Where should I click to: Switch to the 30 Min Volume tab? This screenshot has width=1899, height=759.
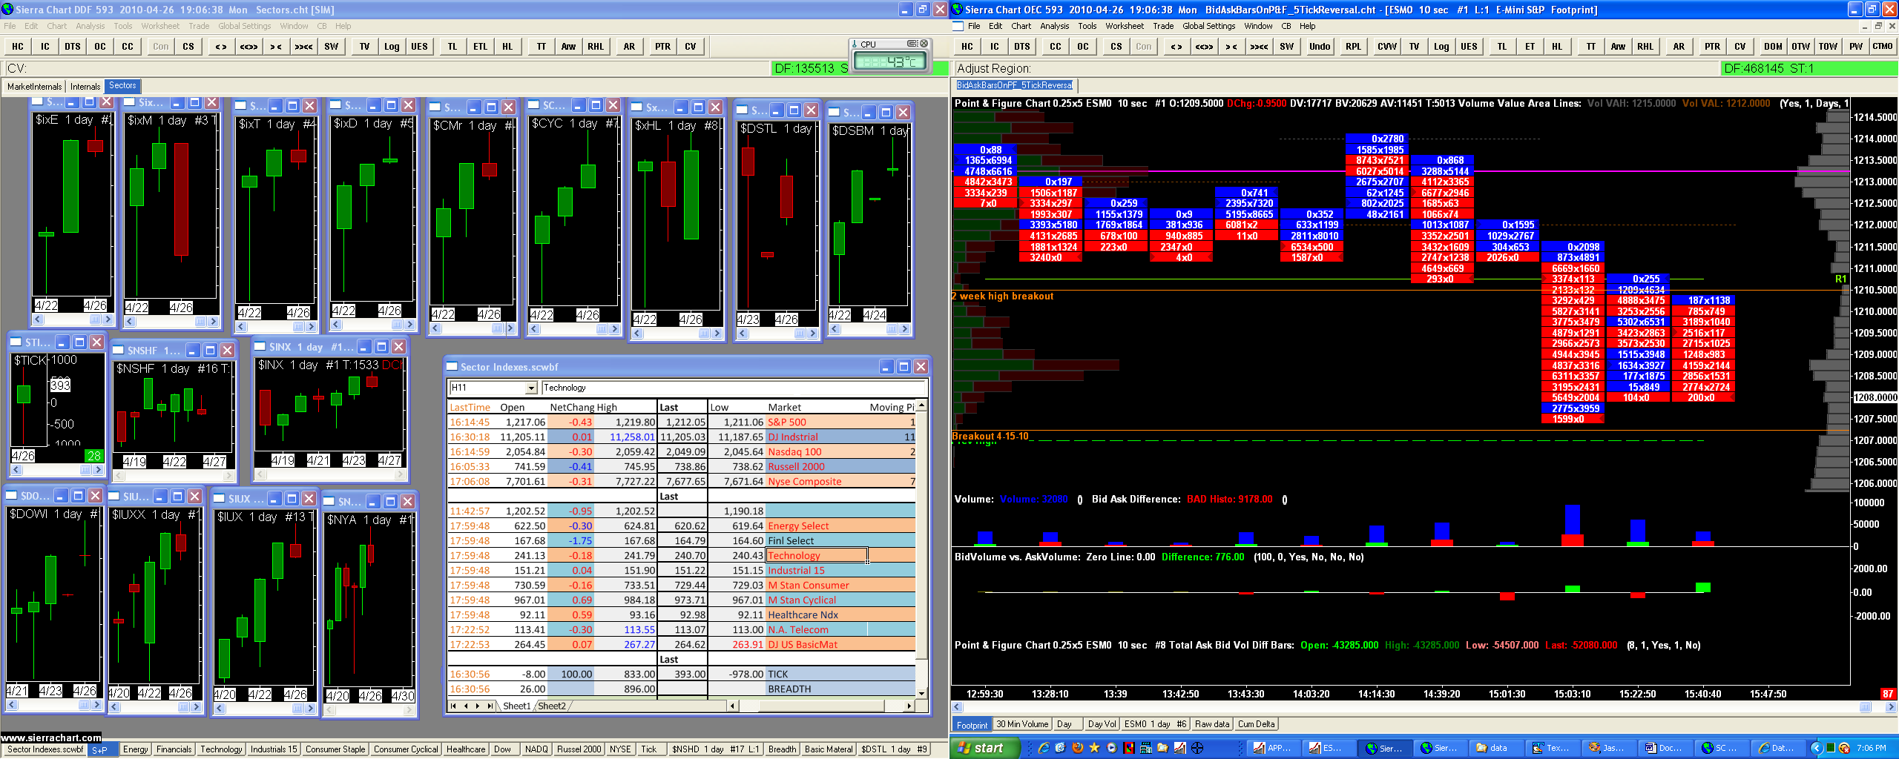(x=1022, y=724)
